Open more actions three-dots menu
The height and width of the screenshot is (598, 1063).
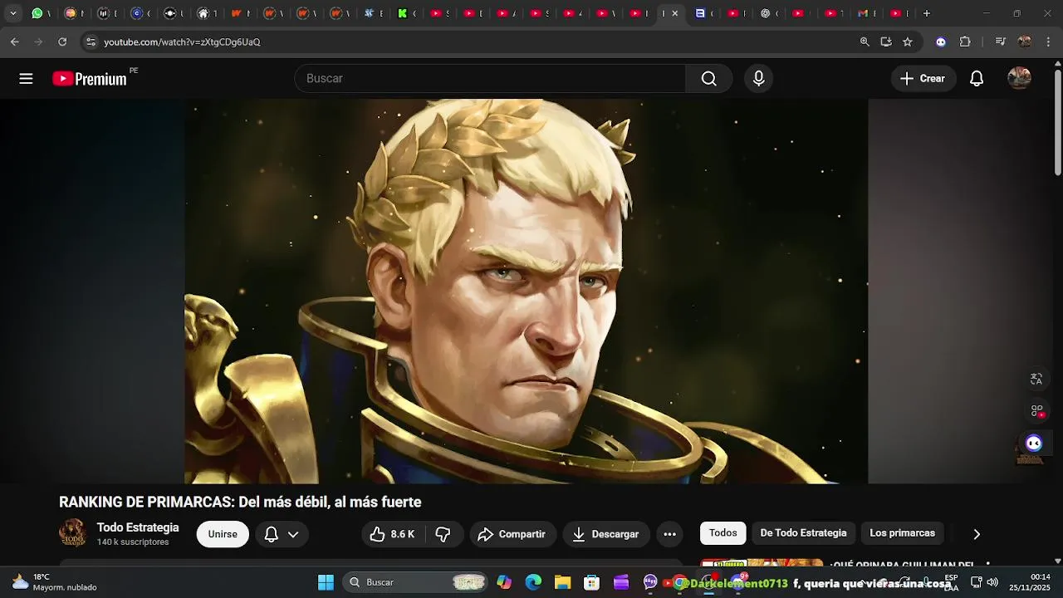[x=670, y=534]
